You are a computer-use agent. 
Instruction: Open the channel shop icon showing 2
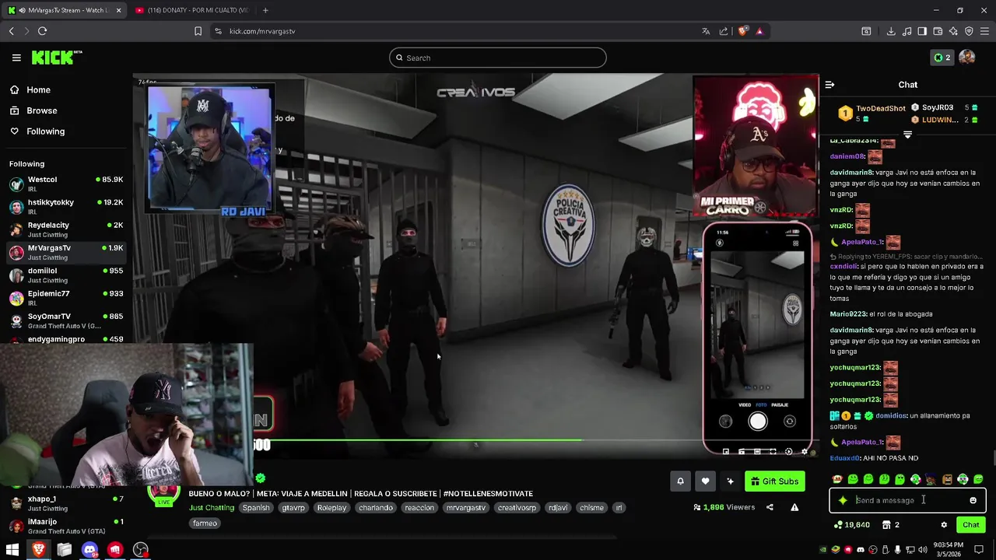(x=891, y=525)
